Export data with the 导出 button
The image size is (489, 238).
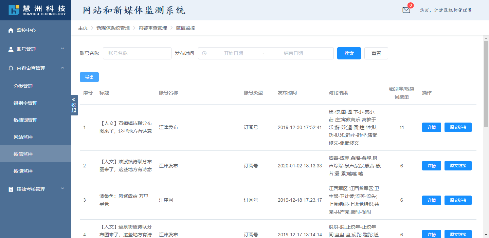(x=89, y=77)
